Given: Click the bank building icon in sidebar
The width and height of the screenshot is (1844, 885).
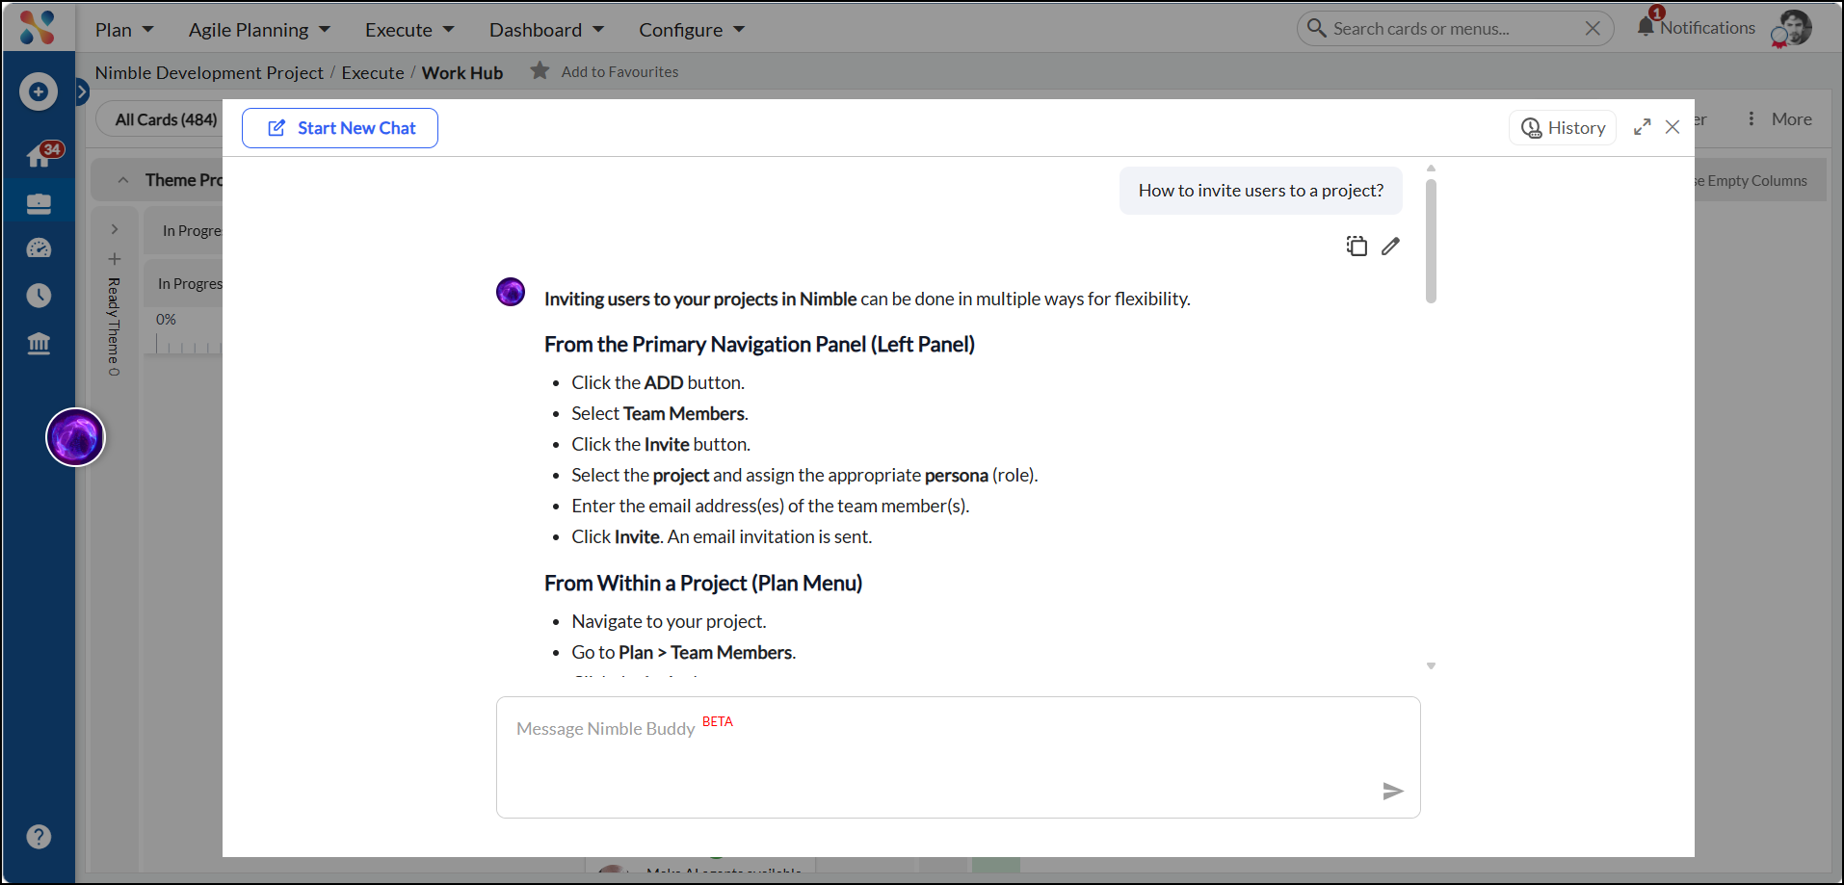Looking at the screenshot, I should click(x=39, y=343).
